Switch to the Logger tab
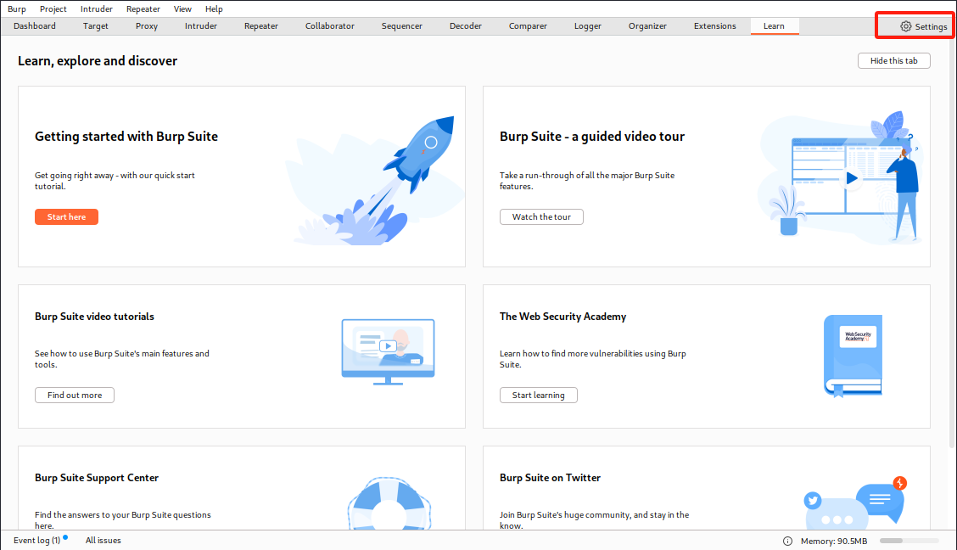This screenshot has height=550, width=957. pos(588,26)
